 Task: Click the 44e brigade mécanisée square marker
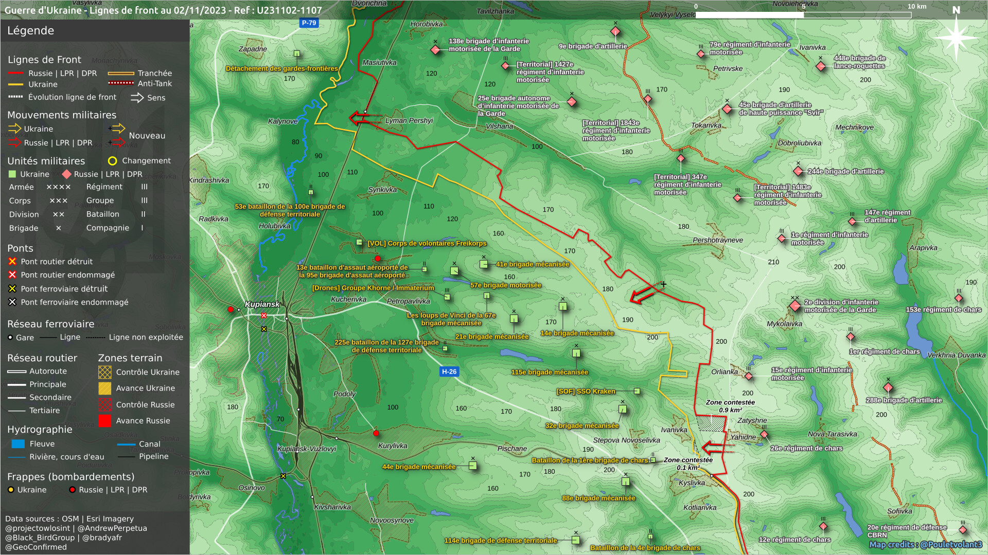point(473,466)
